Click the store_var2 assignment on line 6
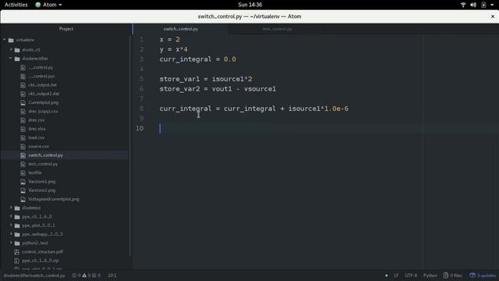499x281 pixels. 218,89
